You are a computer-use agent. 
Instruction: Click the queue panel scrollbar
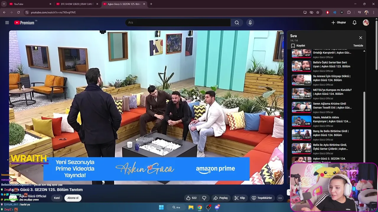364,127
